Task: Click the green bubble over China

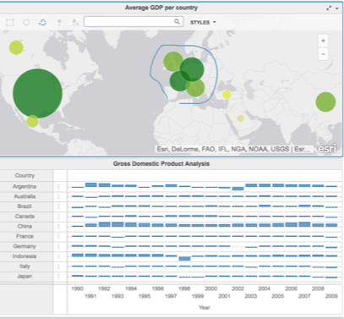Action: 325,102
